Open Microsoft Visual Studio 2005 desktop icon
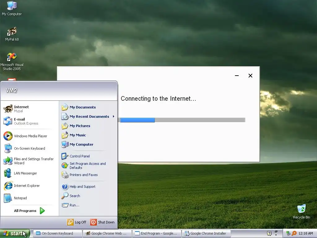Screen dimensions: 317x238 (x=12, y=62)
